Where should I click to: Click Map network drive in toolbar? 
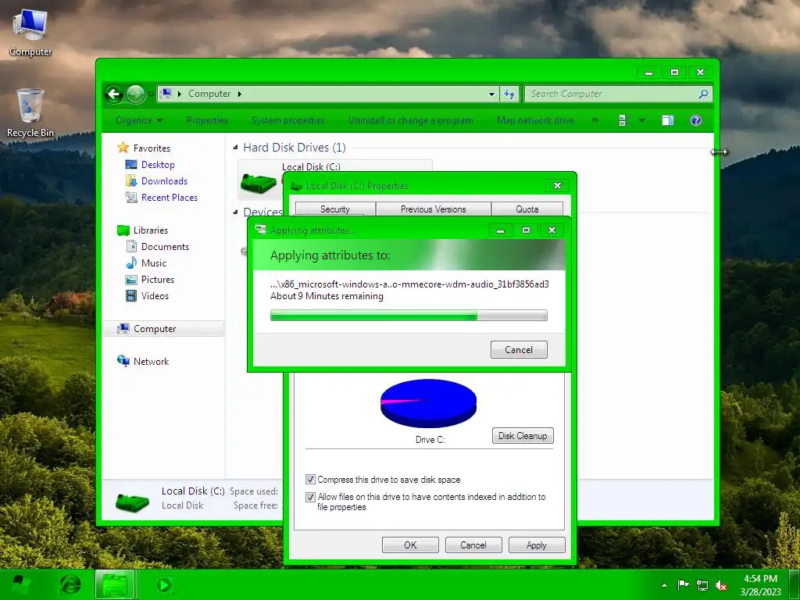[535, 120]
